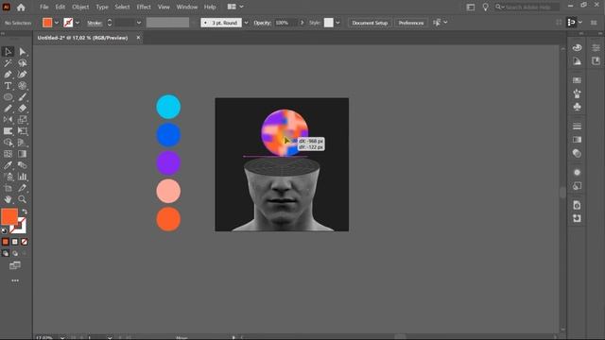Select the Type tool
This screenshot has height=340, width=605.
(x=8, y=86)
